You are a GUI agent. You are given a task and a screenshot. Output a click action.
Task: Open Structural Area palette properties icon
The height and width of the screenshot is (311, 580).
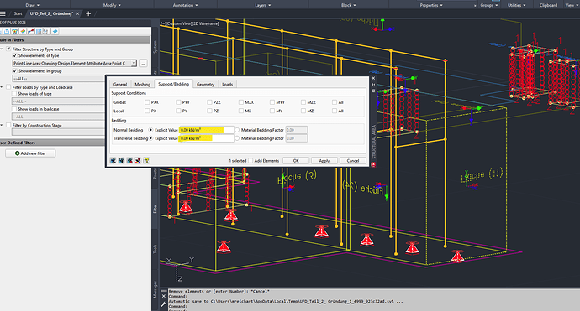pos(373,91)
